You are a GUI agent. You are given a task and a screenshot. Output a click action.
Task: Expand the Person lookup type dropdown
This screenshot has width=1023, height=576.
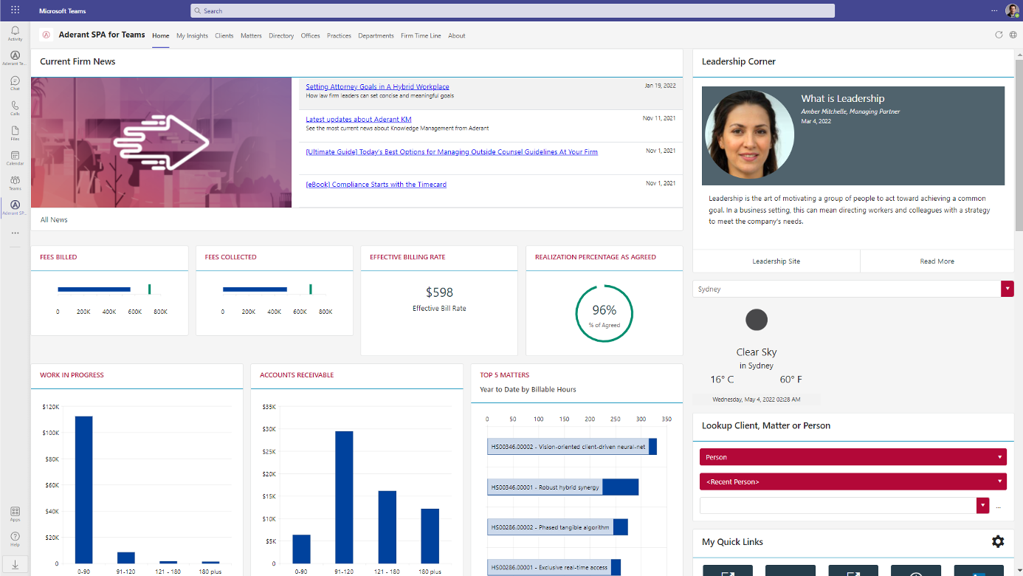coord(1002,456)
